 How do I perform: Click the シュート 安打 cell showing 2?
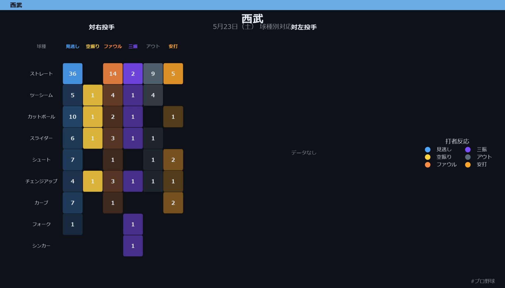click(x=173, y=160)
